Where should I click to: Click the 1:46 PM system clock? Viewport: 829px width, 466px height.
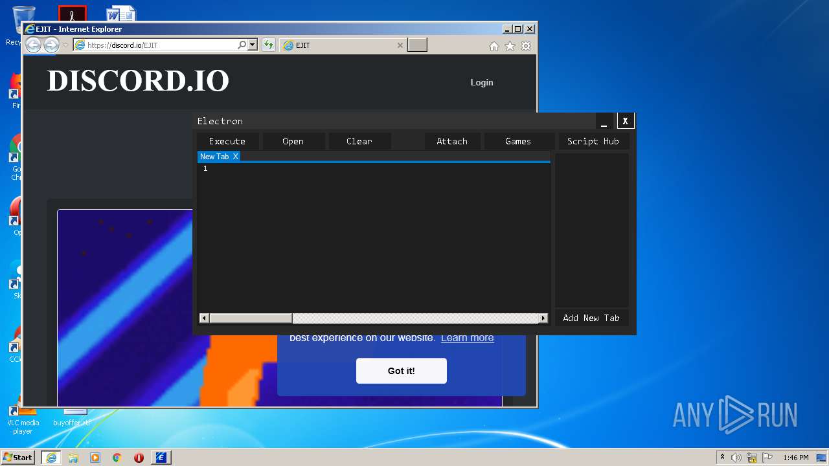796,458
